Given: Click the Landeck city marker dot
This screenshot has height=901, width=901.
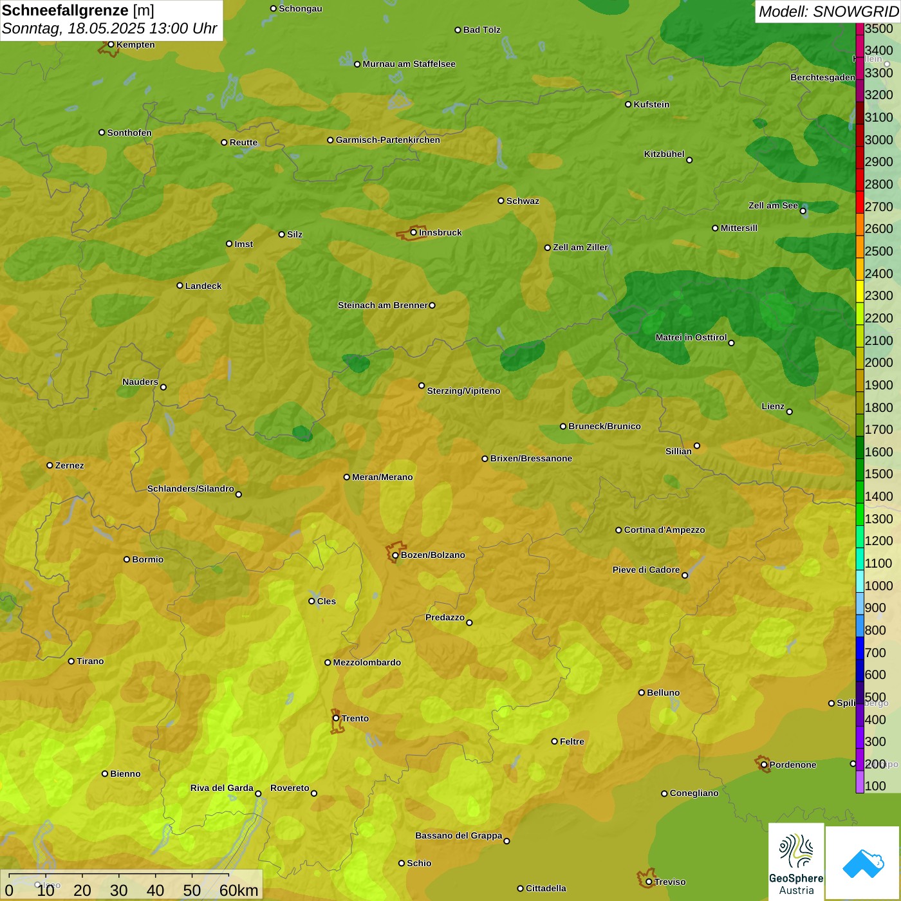Looking at the screenshot, I should pos(180,286).
